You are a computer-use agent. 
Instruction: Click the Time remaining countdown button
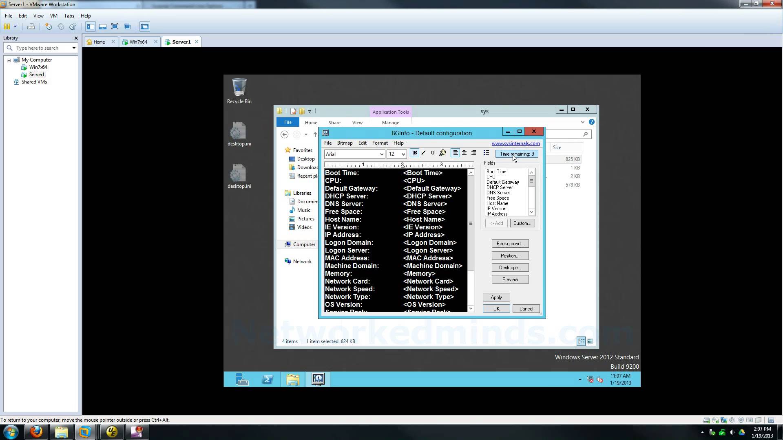[x=517, y=154]
